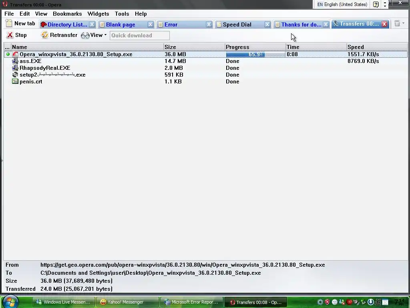Click the Transfers tab satellite dish icon
The height and width of the screenshot is (308, 410).
coord(336,24)
